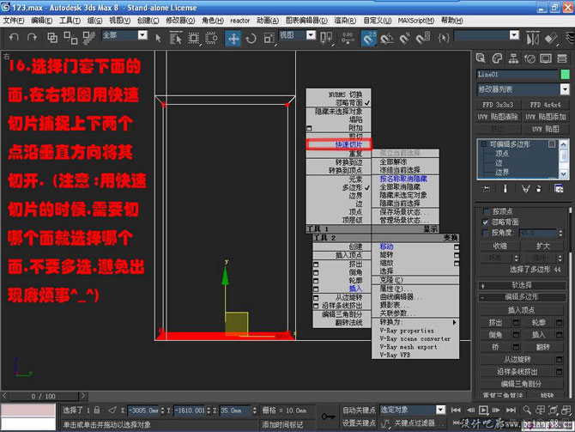Screen dimensions: 575x432
Task: Click Configure Modifier Sets icon
Action: (x=559, y=189)
